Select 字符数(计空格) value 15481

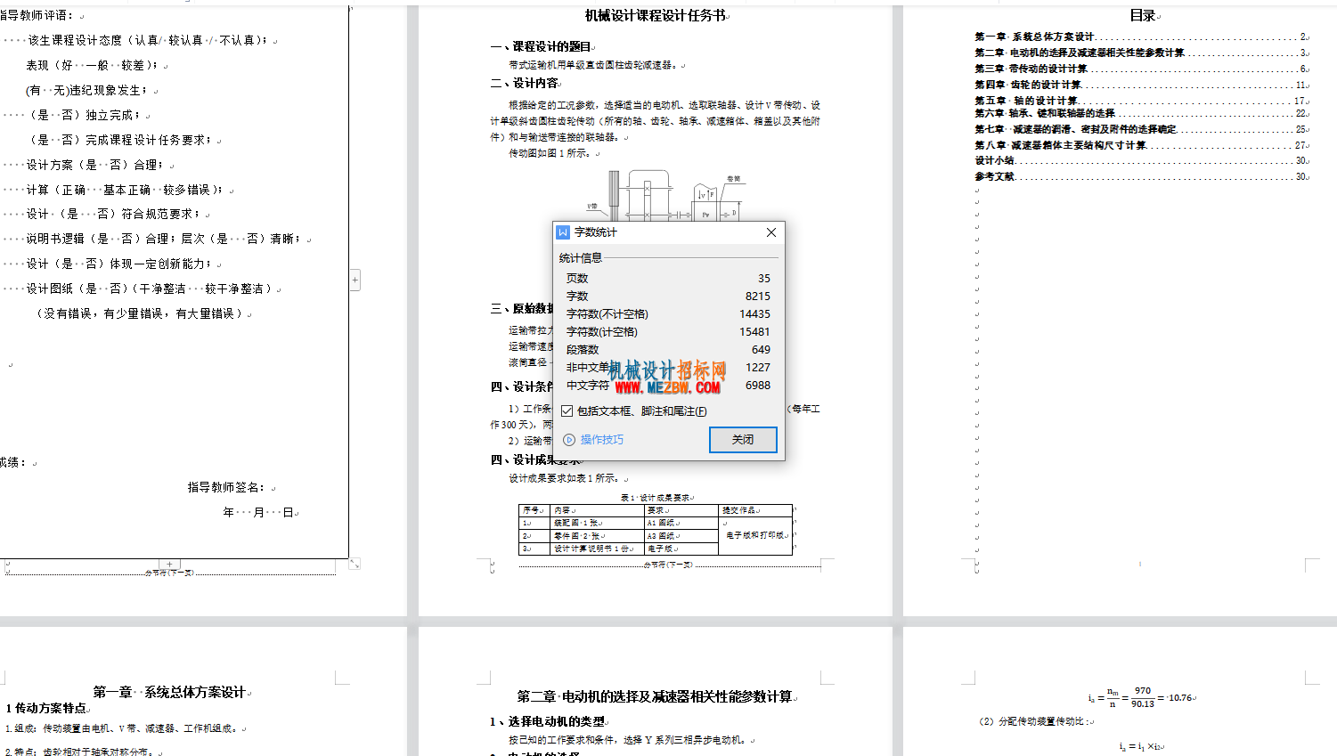pyautogui.click(x=754, y=332)
